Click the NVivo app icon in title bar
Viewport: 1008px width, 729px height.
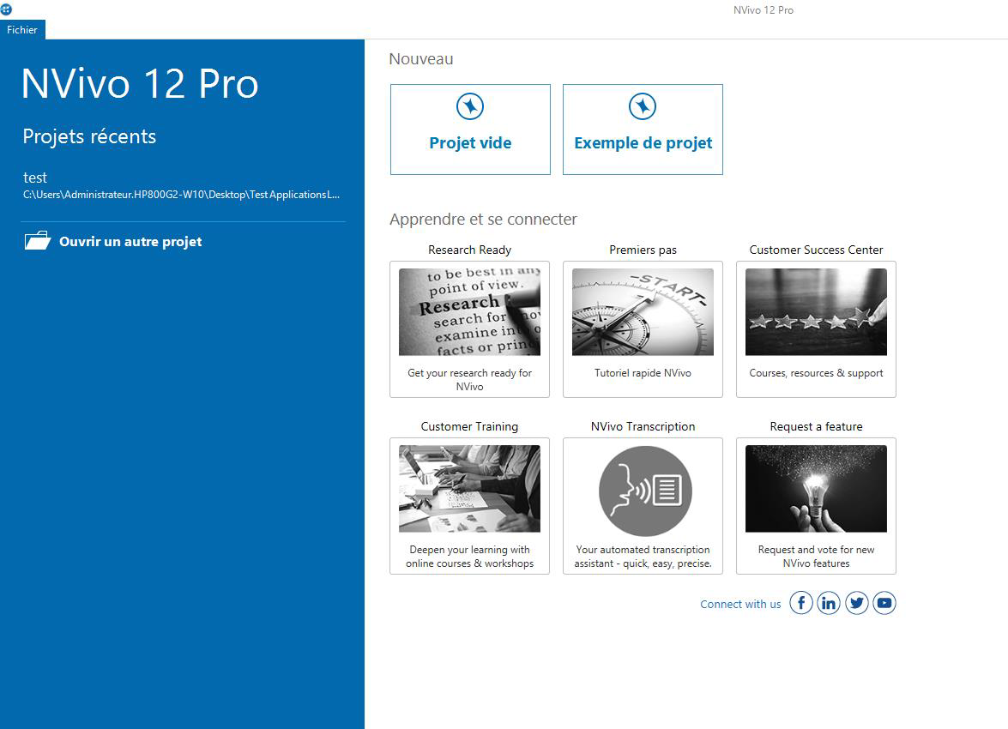pos(7,9)
